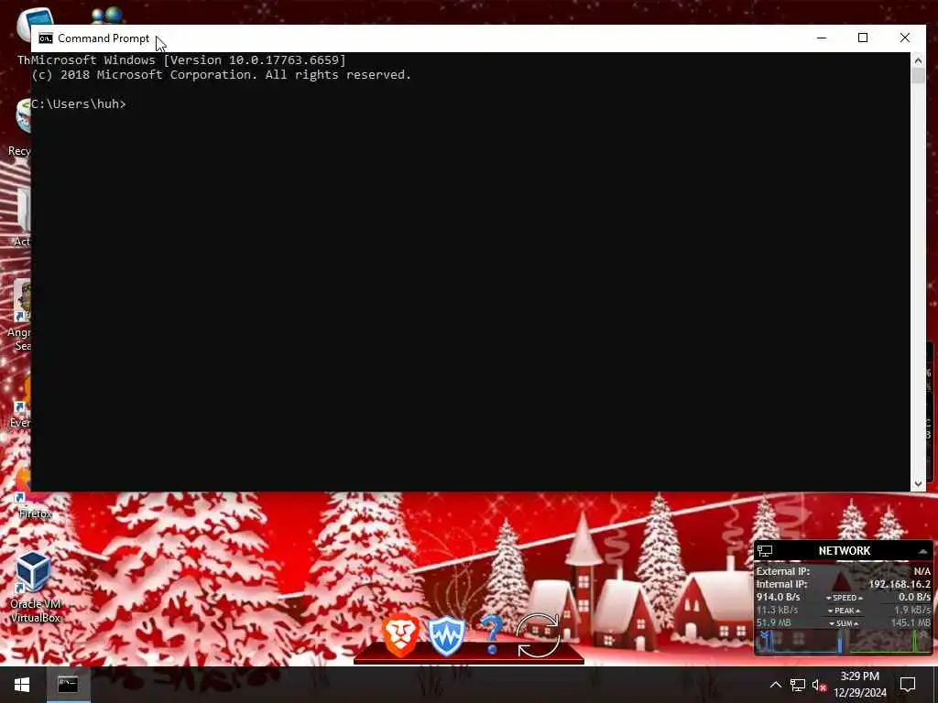The height and width of the screenshot is (703, 938).
Task: Click the SPEED label in Network widget
Action: pyautogui.click(x=844, y=598)
